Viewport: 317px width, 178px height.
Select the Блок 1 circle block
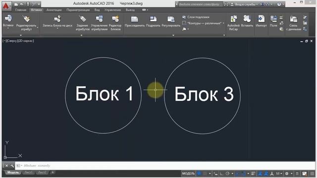coord(104,95)
